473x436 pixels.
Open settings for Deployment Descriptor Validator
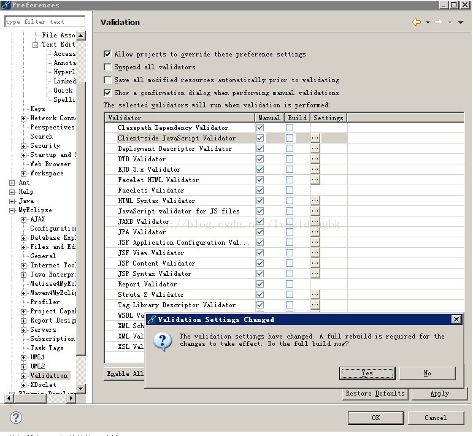(x=315, y=148)
